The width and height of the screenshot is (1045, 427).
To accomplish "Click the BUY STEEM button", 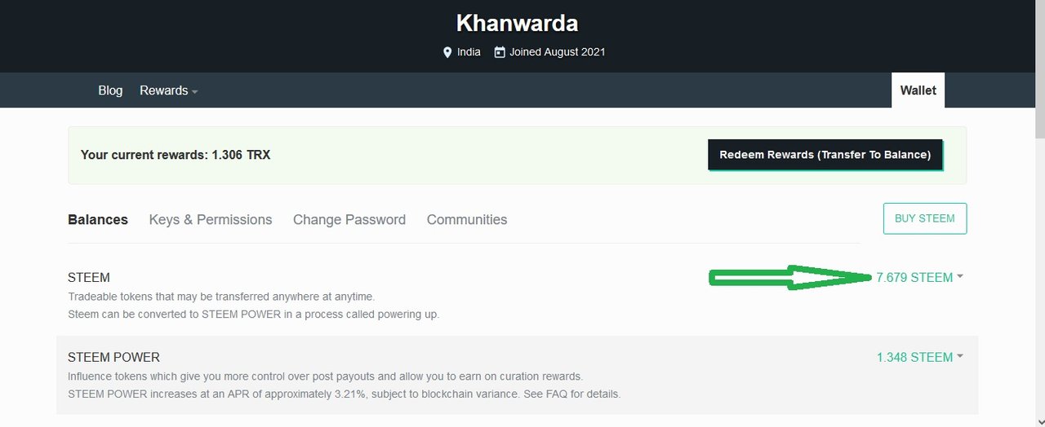I will coord(925,218).
